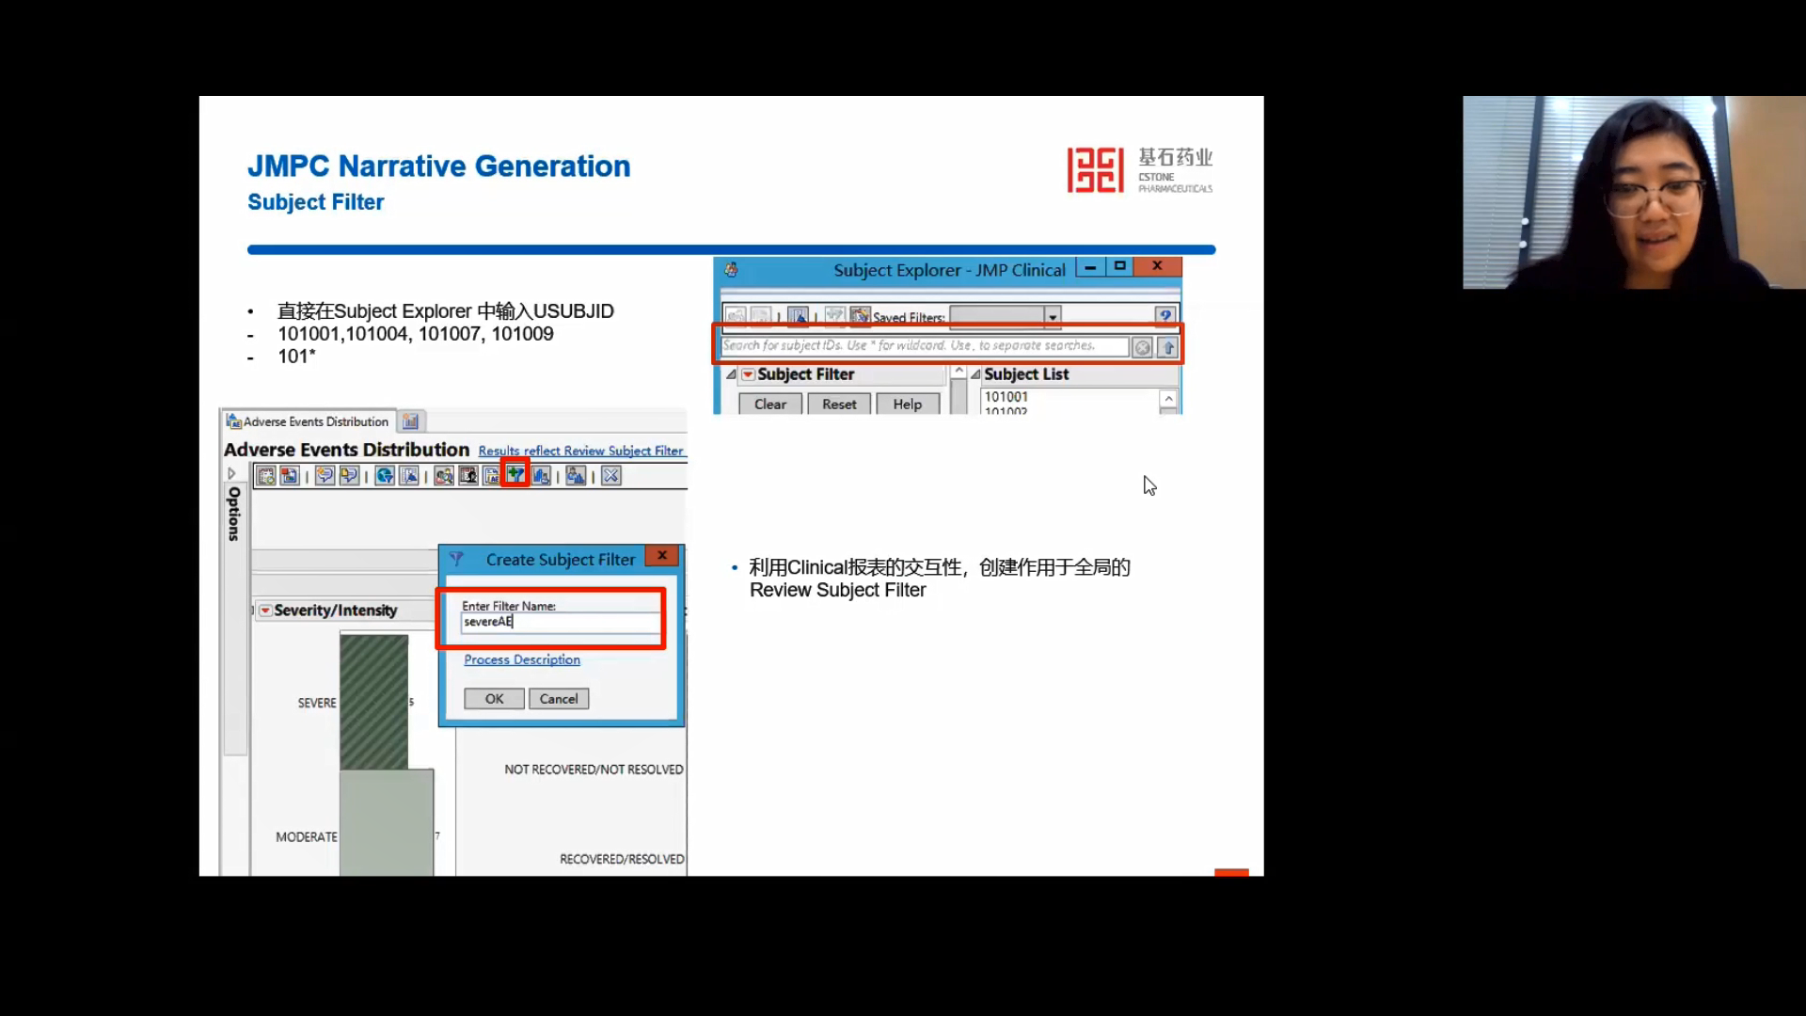Click the blue X close-report icon

611,475
